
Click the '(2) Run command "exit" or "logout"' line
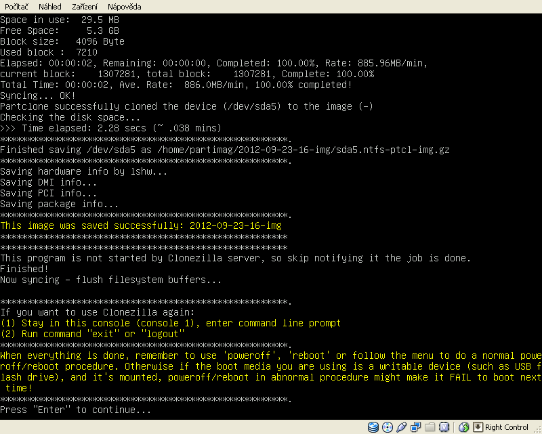(92, 334)
